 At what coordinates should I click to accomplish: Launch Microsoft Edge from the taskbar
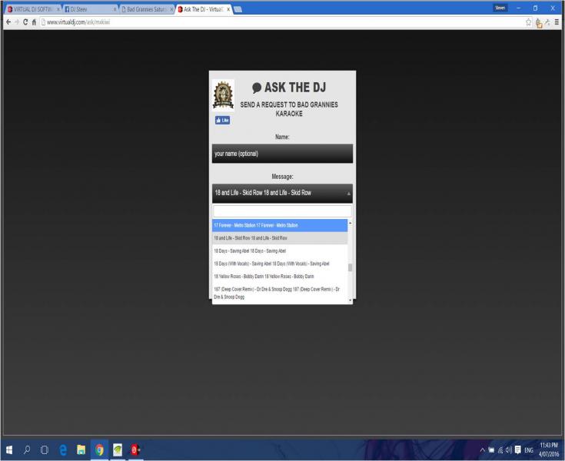(63, 449)
